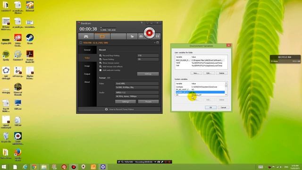Pause the Bandicam recording
The height and width of the screenshot is (170, 302).
[x=158, y=36]
